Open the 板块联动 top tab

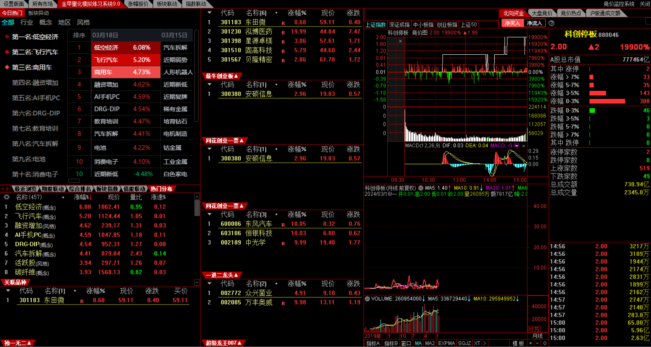click(167, 4)
